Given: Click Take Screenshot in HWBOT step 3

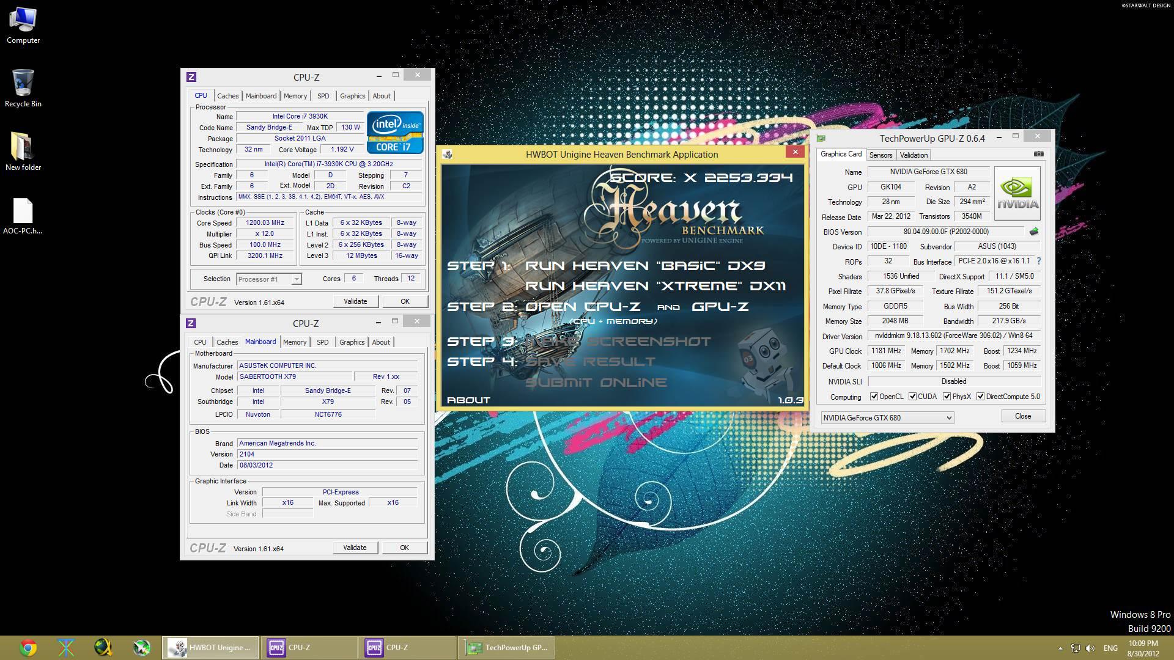Looking at the screenshot, I should (x=618, y=342).
